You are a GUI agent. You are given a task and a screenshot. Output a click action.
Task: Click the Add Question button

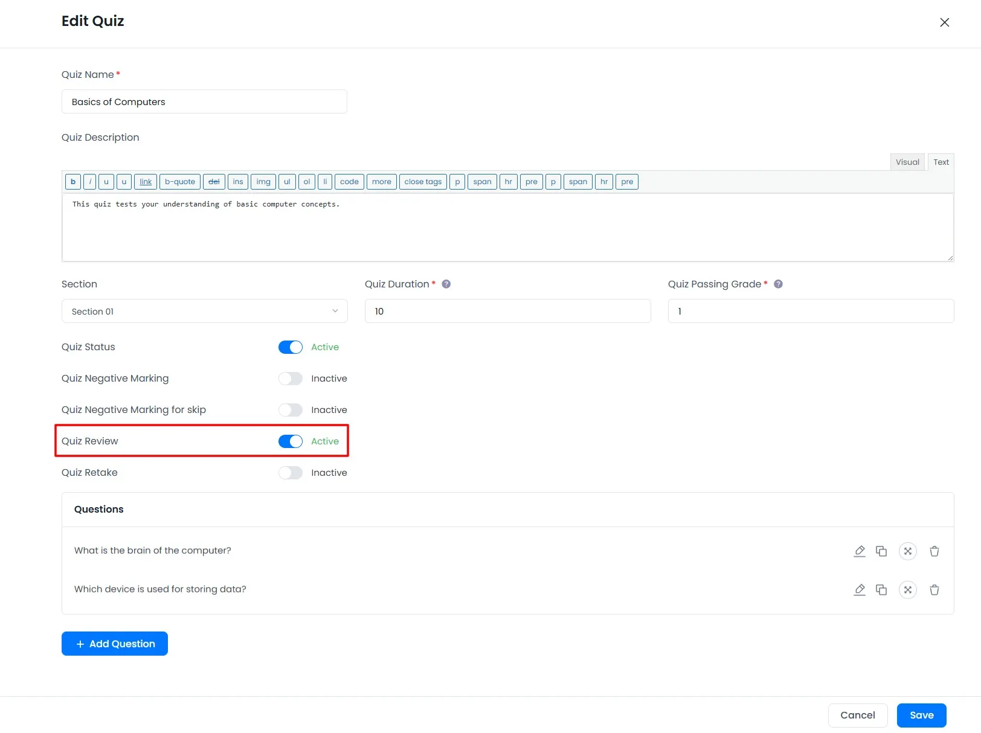[114, 644]
